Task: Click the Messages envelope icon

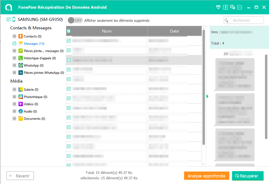Action: tap(21, 43)
